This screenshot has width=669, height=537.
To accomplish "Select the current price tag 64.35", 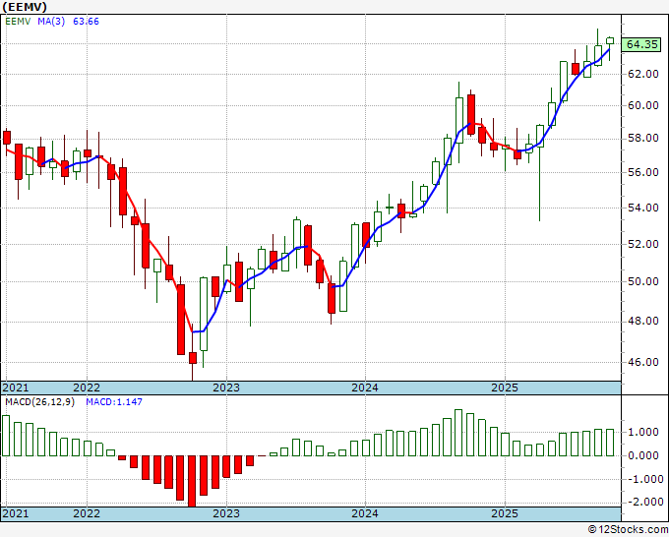I will [641, 44].
